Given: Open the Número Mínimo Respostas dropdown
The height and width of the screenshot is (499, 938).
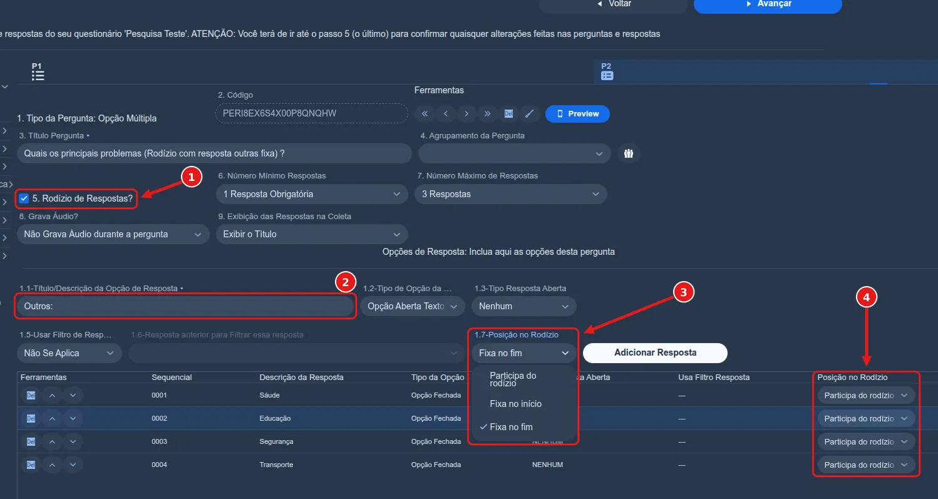Looking at the screenshot, I should click(312, 194).
